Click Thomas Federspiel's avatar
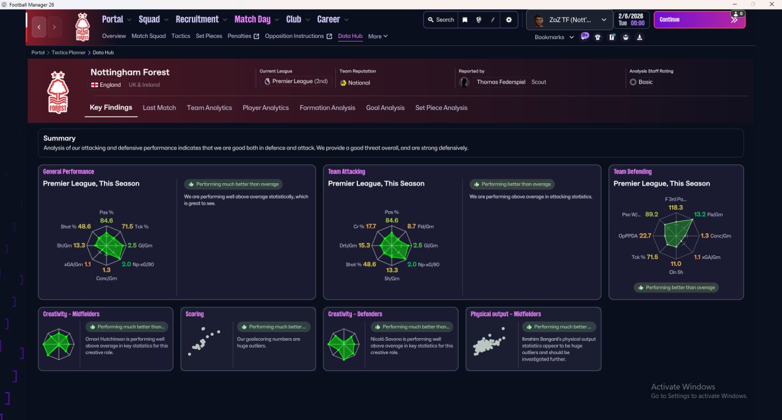Image resolution: width=782 pixels, height=420 pixels. click(466, 82)
